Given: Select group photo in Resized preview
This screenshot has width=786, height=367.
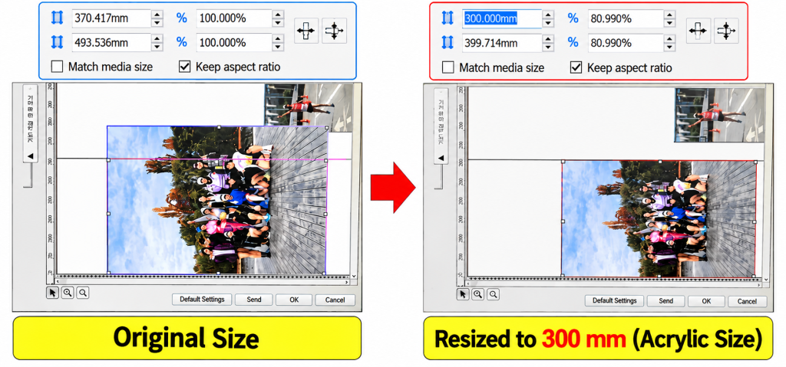Looking at the screenshot, I should (x=658, y=218).
